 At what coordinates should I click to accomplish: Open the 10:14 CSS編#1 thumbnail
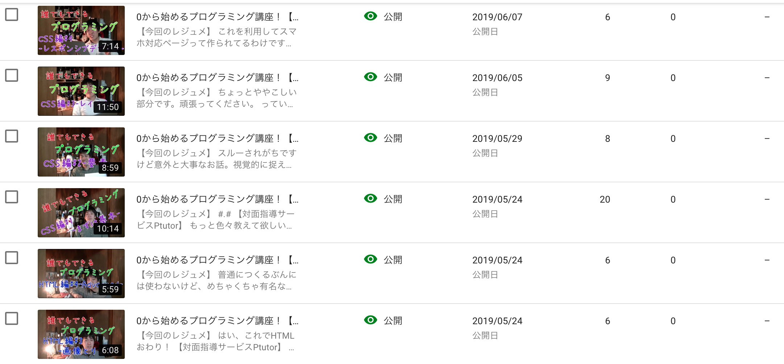[x=81, y=213]
